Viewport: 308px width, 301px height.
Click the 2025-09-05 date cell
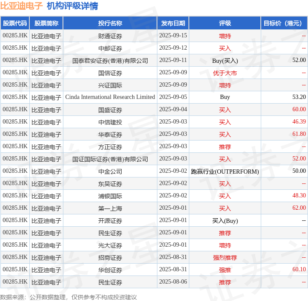(173, 97)
